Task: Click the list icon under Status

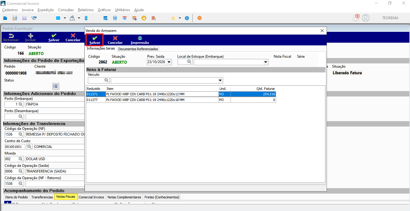Action: coord(55,86)
